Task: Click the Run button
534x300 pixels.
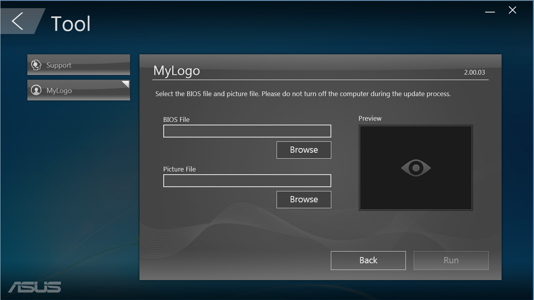Action: [x=451, y=261]
